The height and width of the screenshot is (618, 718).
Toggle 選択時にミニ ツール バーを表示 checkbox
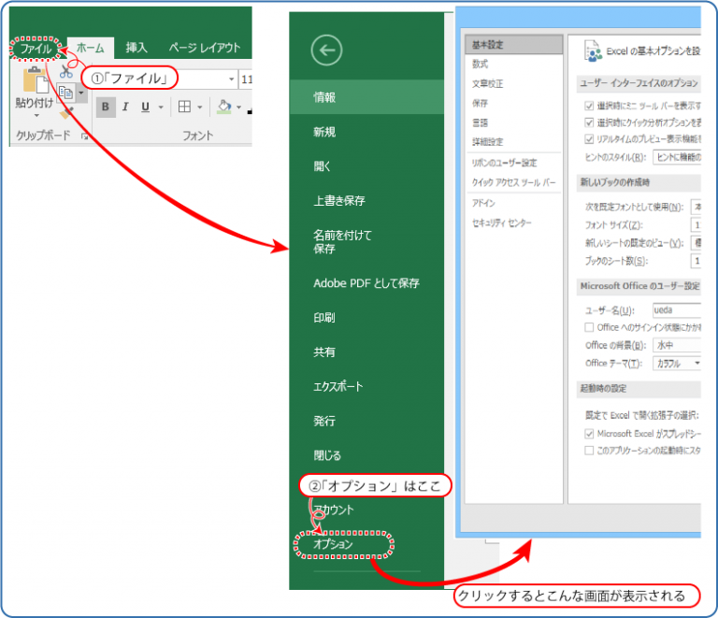click(x=589, y=106)
